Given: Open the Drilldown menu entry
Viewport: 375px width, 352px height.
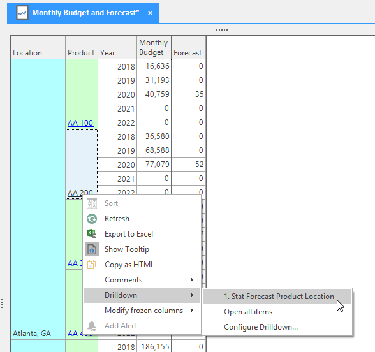Looking at the screenshot, I should [142, 295].
